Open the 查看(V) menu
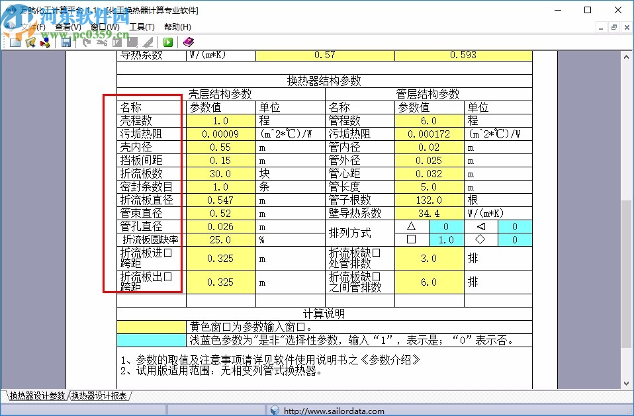634x416 pixels. pos(68,27)
